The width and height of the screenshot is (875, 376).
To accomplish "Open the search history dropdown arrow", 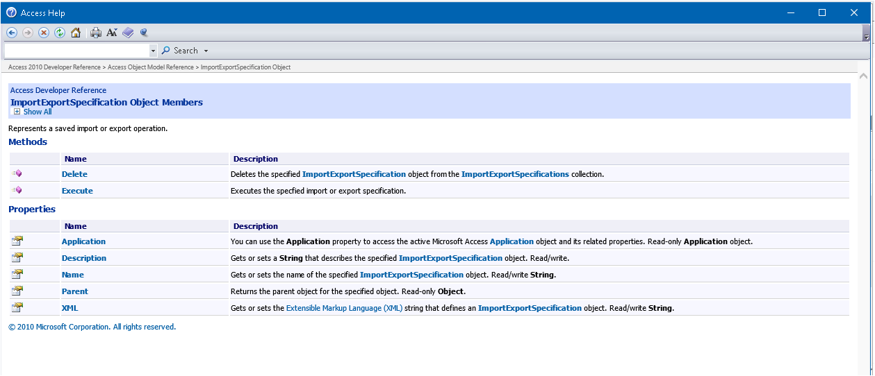I will (154, 51).
